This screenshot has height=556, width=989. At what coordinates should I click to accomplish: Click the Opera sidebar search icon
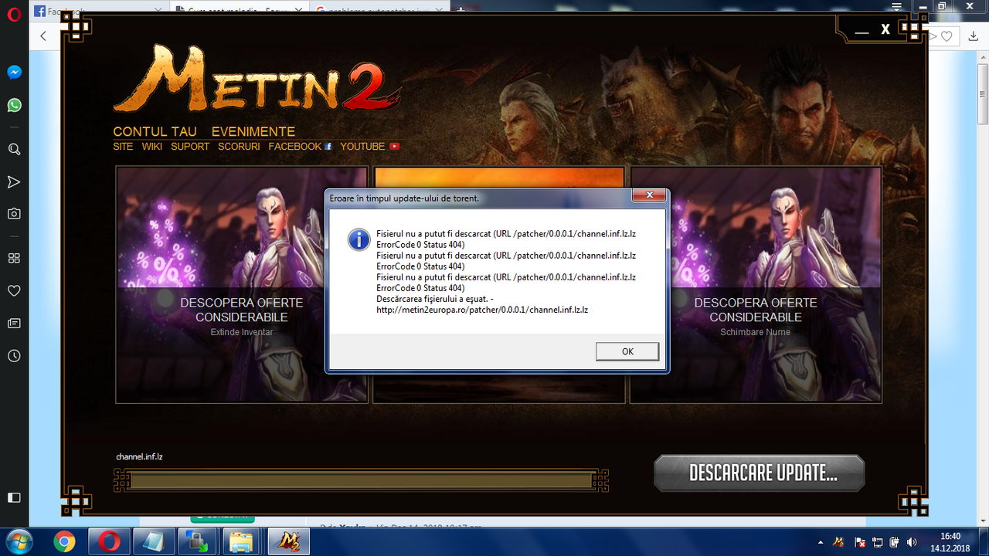click(14, 149)
